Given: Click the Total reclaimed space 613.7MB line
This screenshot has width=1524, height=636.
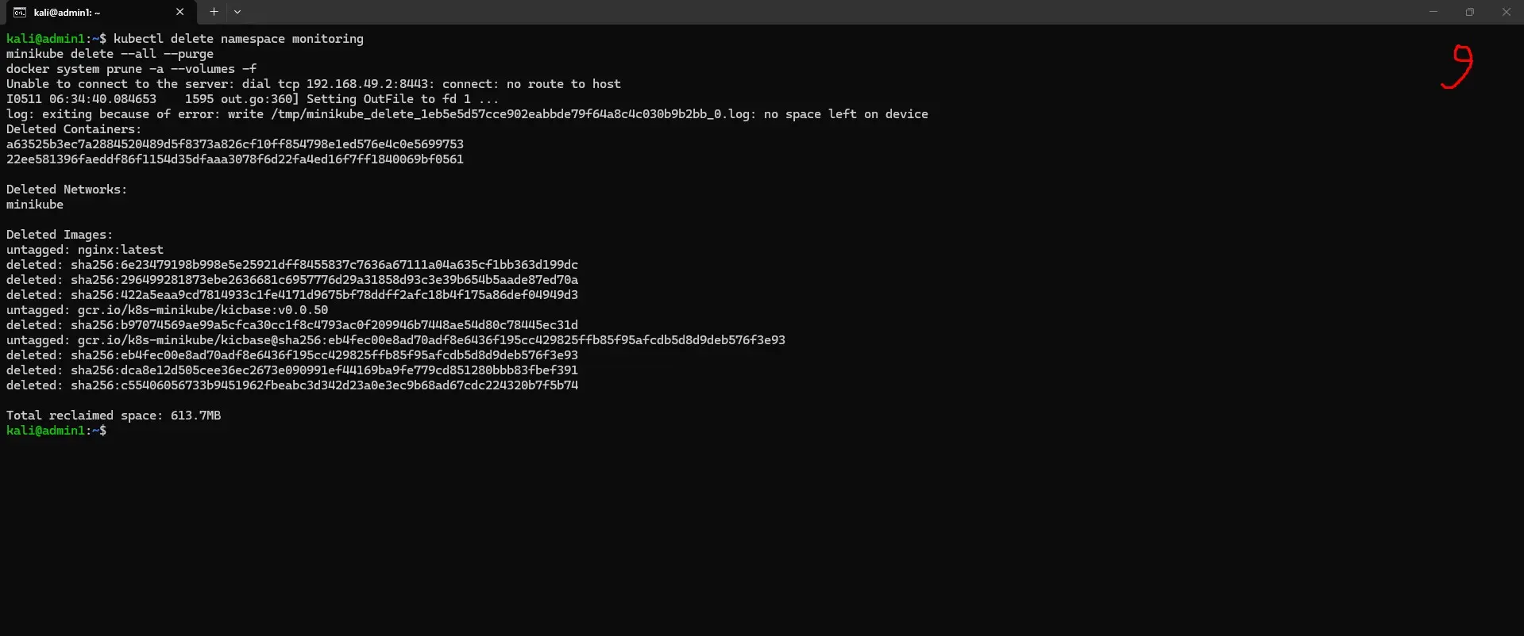Looking at the screenshot, I should [x=114, y=416].
